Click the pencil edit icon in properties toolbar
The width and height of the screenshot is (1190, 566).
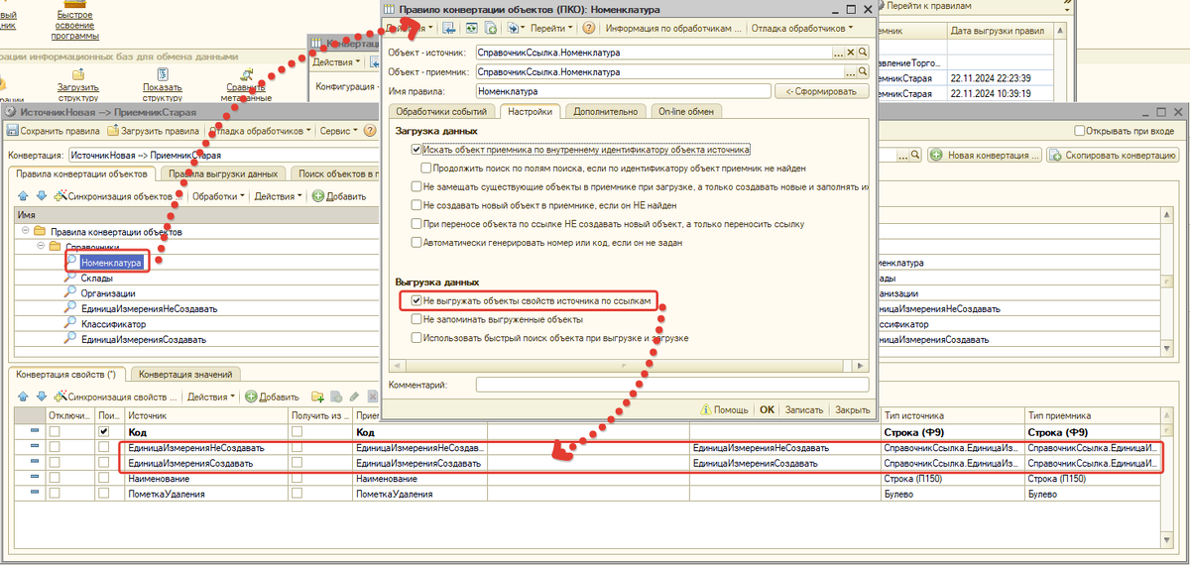[354, 396]
